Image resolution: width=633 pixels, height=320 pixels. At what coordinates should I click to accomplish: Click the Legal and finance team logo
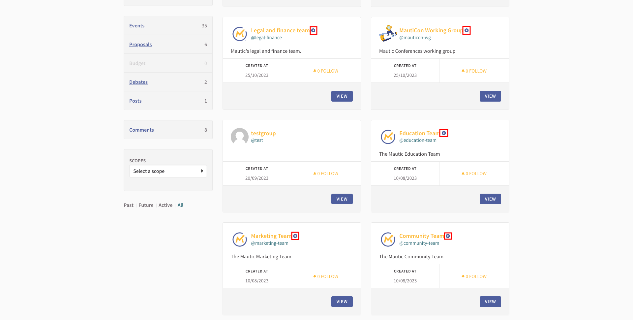coord(240,34)
